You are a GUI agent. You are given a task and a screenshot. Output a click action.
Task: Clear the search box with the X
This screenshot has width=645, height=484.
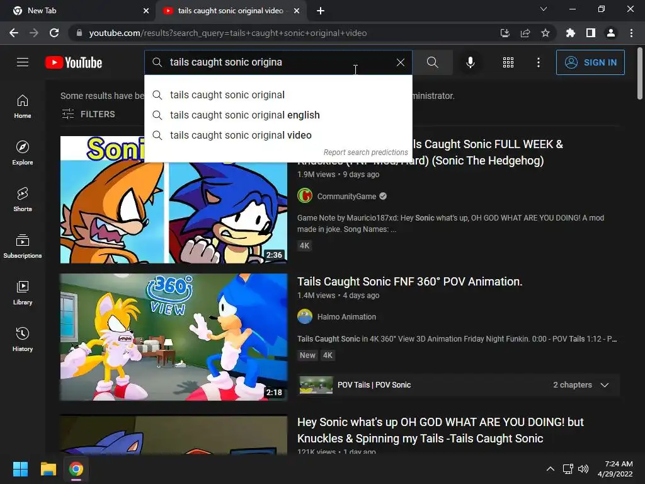(400, 62)
